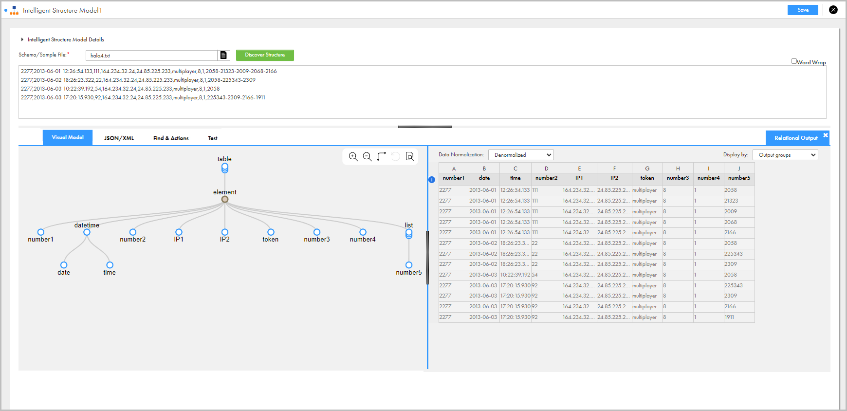The height and width of the screenshot is (411, 847).
Task: Click the blue info icon beside table
Action: pos(432,180)
